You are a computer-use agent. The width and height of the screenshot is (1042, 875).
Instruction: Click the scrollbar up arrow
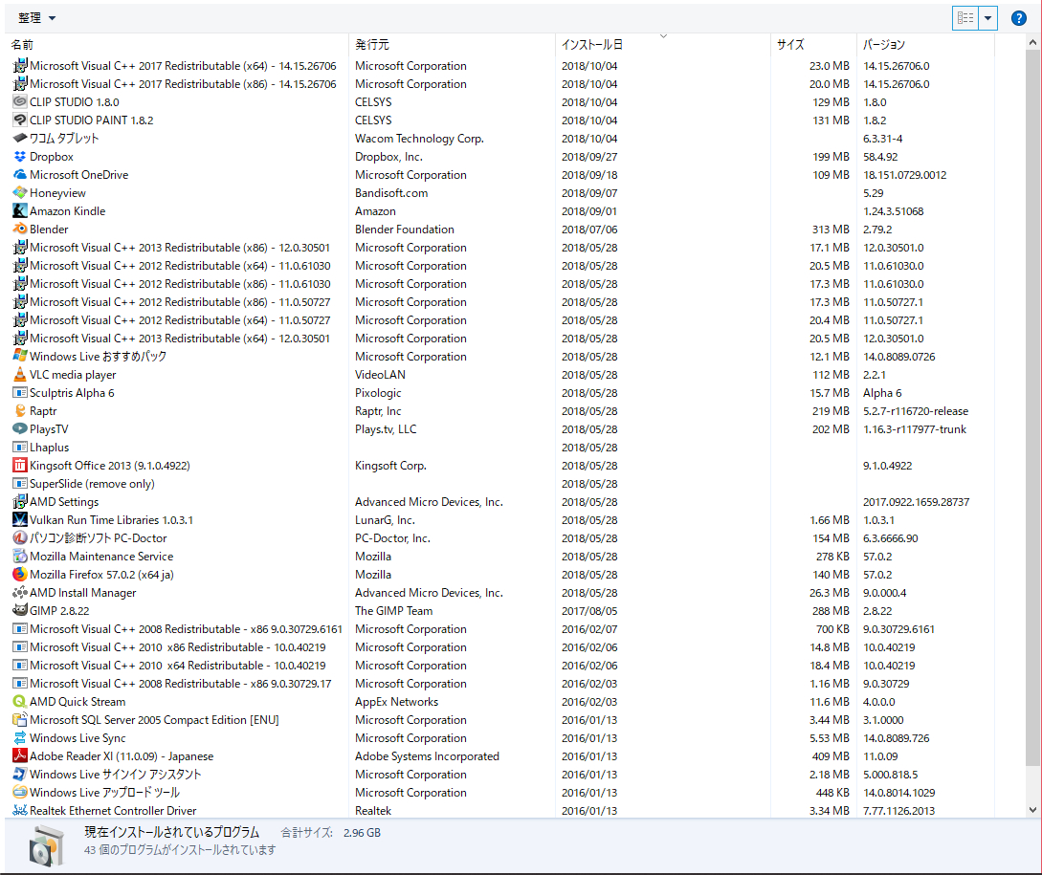tap(1032, 42)
